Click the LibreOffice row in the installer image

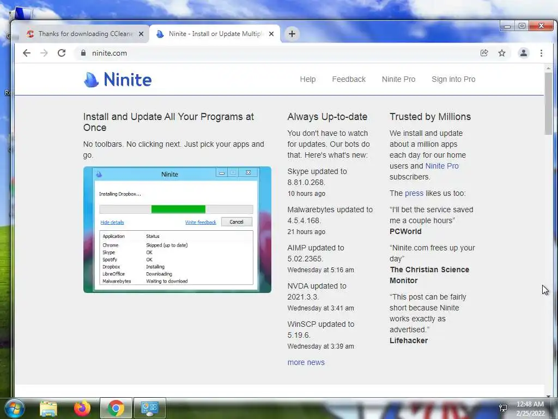pos(177,274)
